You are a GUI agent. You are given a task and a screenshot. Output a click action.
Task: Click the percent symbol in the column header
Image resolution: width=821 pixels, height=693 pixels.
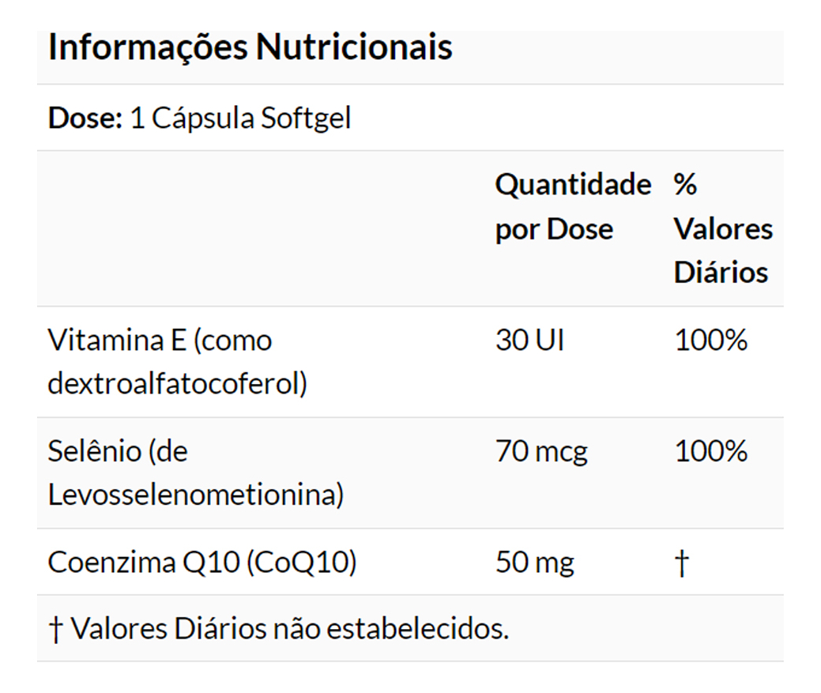685,185
